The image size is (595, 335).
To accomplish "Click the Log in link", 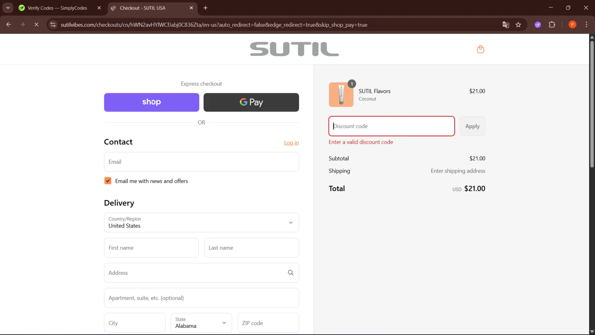I will 291,142.
